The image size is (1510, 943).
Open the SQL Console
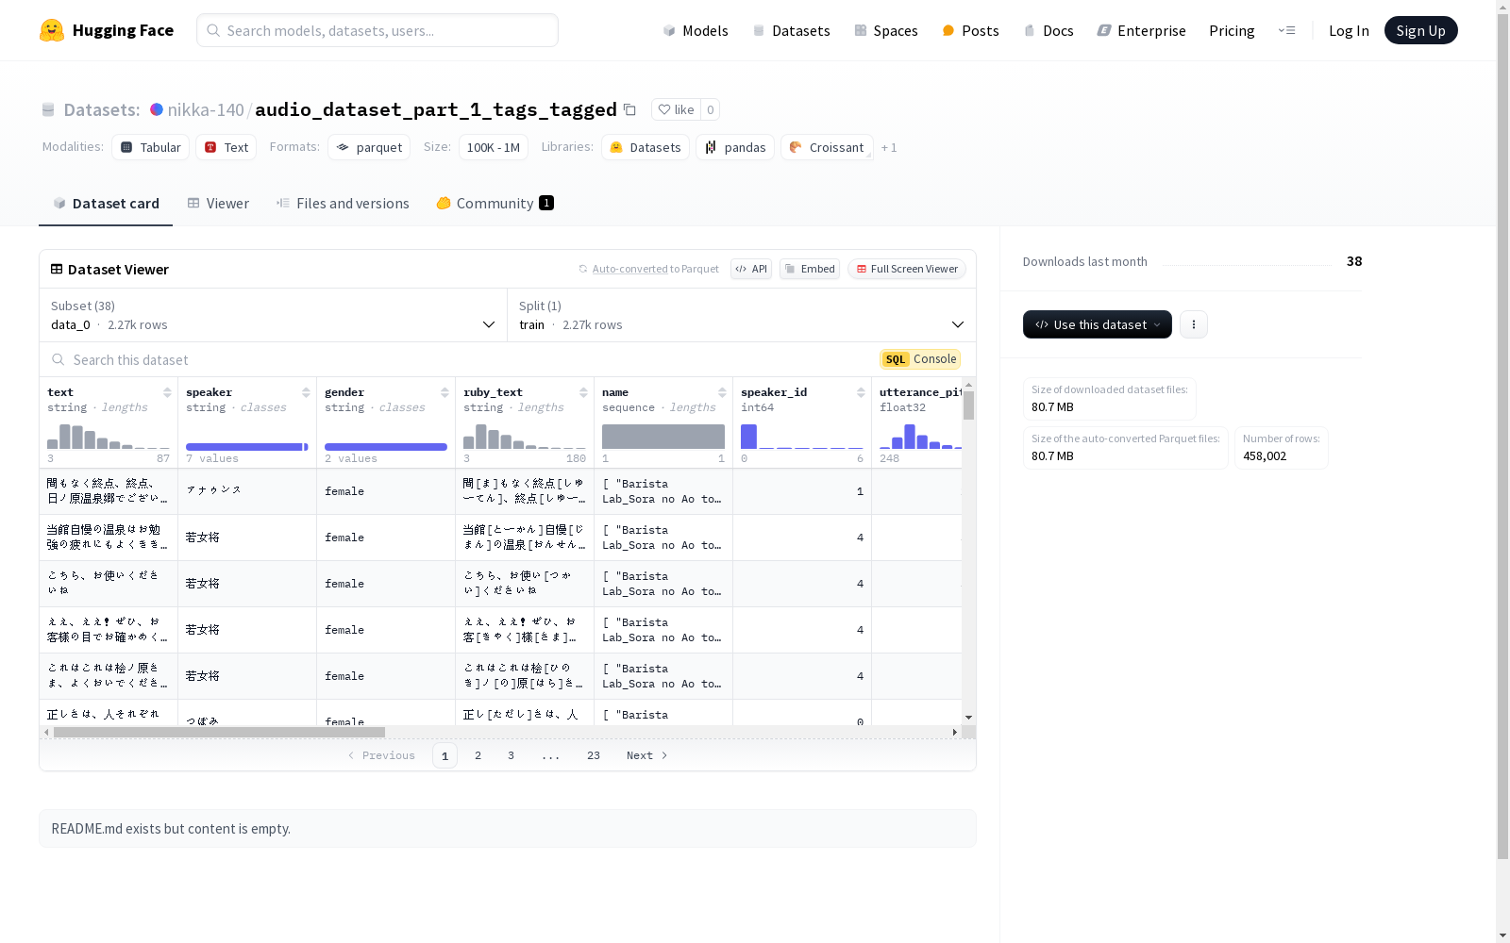coord(920,359)
